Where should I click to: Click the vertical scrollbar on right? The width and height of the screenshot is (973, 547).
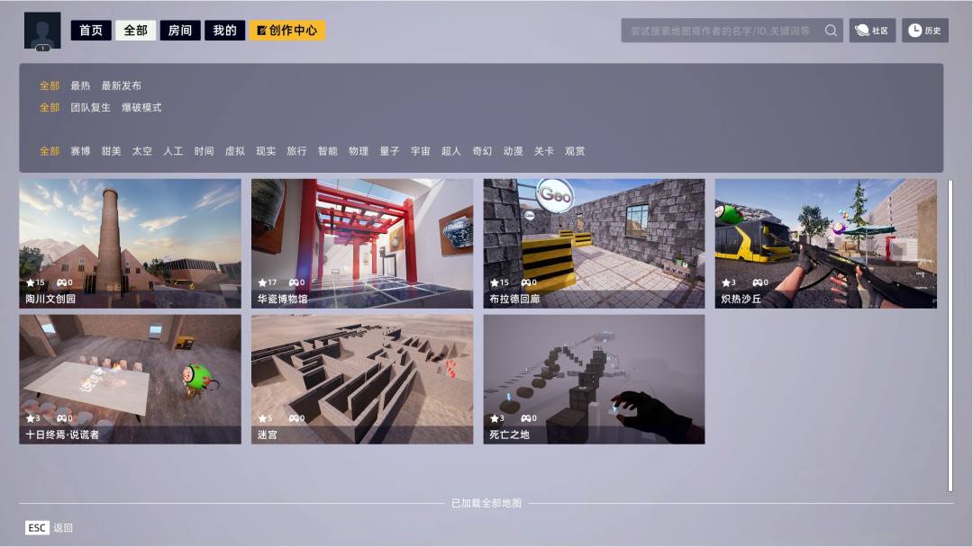click(950, 336)
